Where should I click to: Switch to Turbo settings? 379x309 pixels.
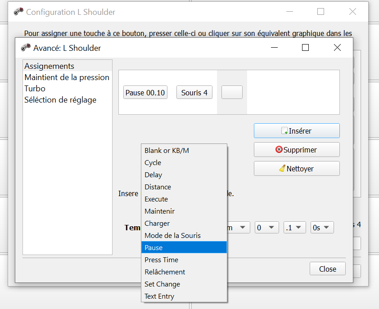coord(35,89)
